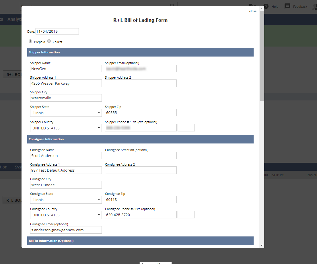Select the Collect radio button
Image resolution: width=317 pixels, height=264 pixels.
pyautogui.click(x=49, y=41)
